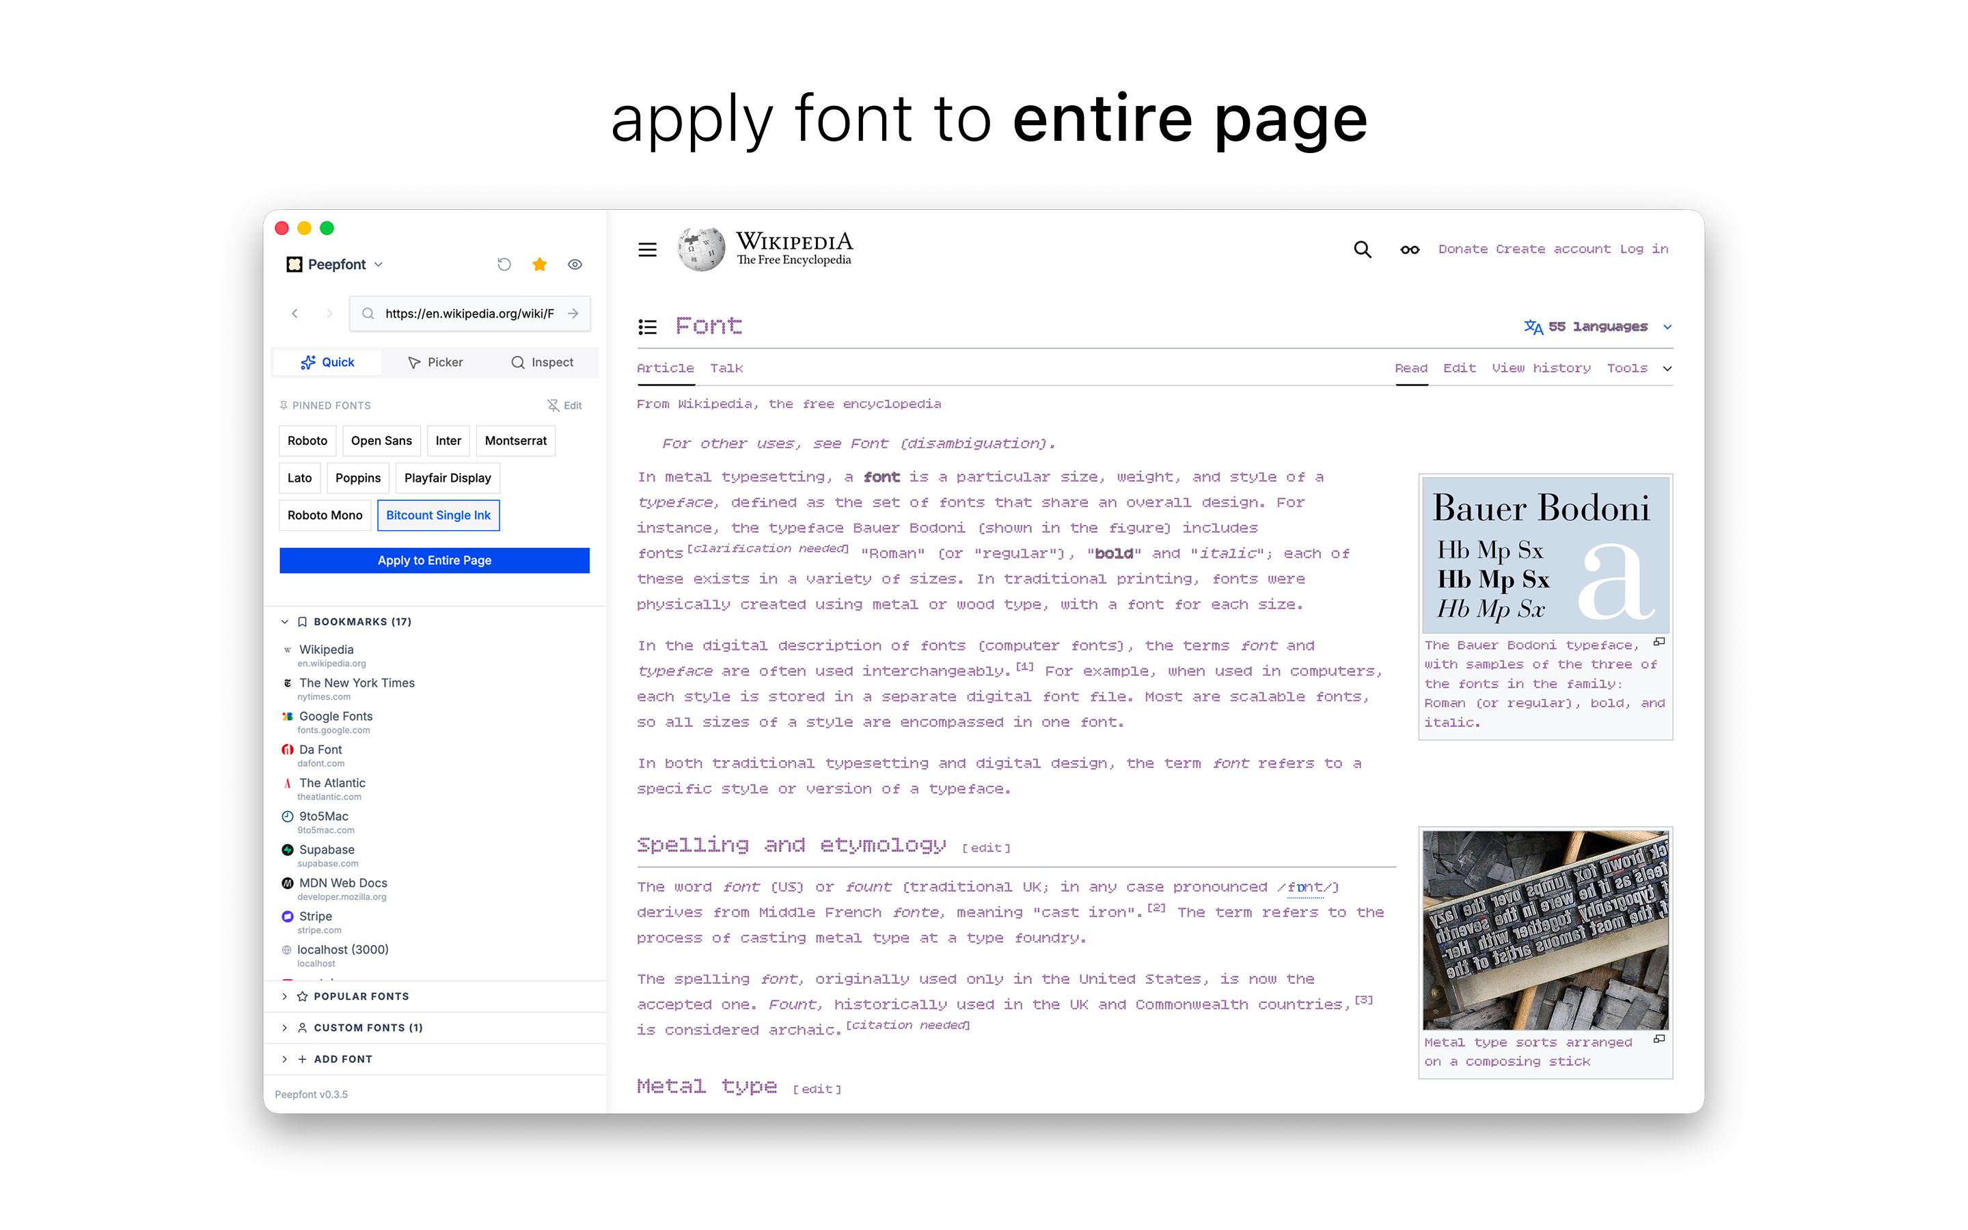Enlarge metal type photo via icon
Image resolution: width=1968 pixels, height=1230 pixels.
click(1659, 1039)
